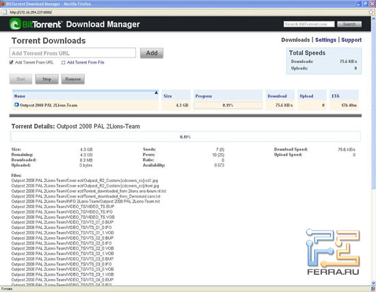Click the torrent details 0.19% progress bar
376x292 pixels.
click(185, 137)
